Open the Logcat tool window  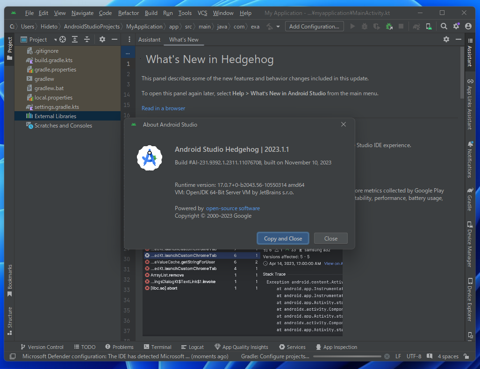coord(193,347)
